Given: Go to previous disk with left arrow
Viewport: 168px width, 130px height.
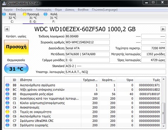Looking at the screenshot, I should 7,29.
